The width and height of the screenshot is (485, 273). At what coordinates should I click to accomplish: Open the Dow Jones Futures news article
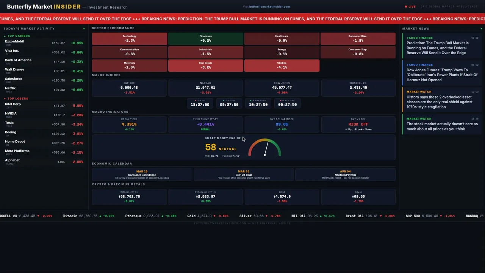[x=442, y=73]
